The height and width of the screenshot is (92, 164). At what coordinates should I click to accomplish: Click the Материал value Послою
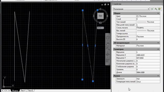tap(148, 46)
